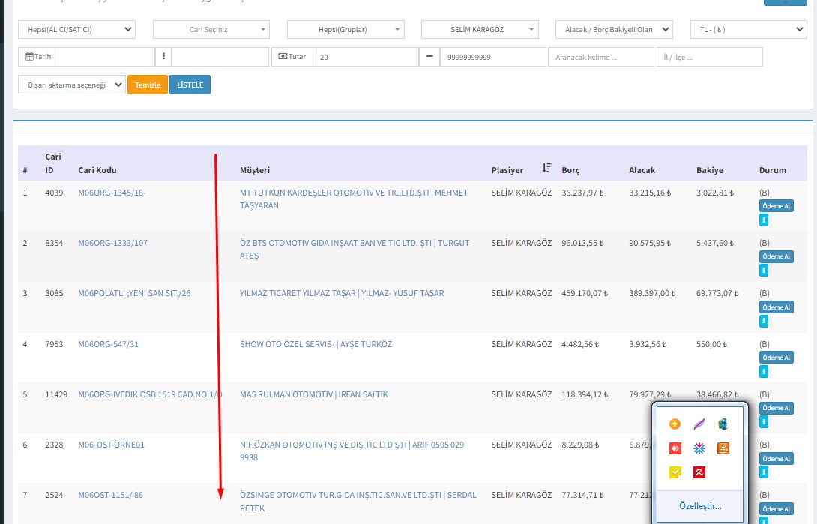Click Ödeme Al for YILMAZ TİCARET row
Image resolution: width=817 pixels, height=524 pixels.
click(x=776, y=307)
